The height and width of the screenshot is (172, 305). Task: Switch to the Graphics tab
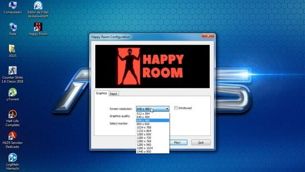click(x=102, y=93)
